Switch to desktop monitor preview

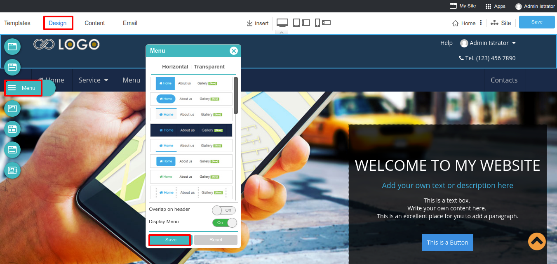[x=282, y=22]
